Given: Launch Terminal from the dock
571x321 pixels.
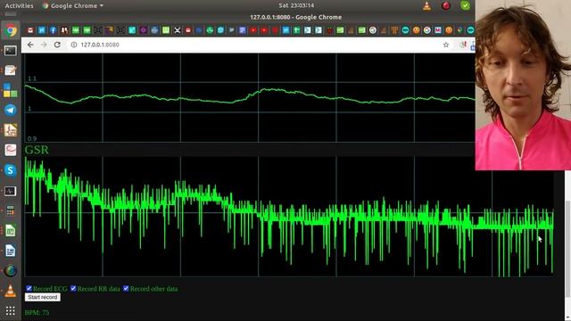Looking at the screenshot, I should tap(11, 51).
